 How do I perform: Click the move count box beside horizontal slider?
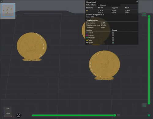pos(118,115)
